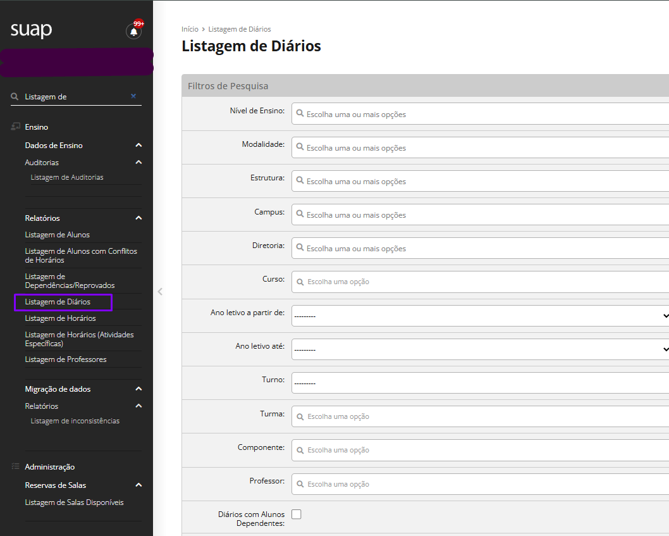Open the Ano letivo a partir de dropdown
Viewport: 669px width, 536px height.
pos(480,316)
